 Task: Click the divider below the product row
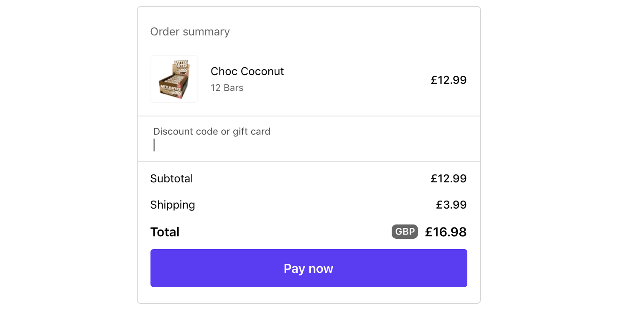[308, 115]
